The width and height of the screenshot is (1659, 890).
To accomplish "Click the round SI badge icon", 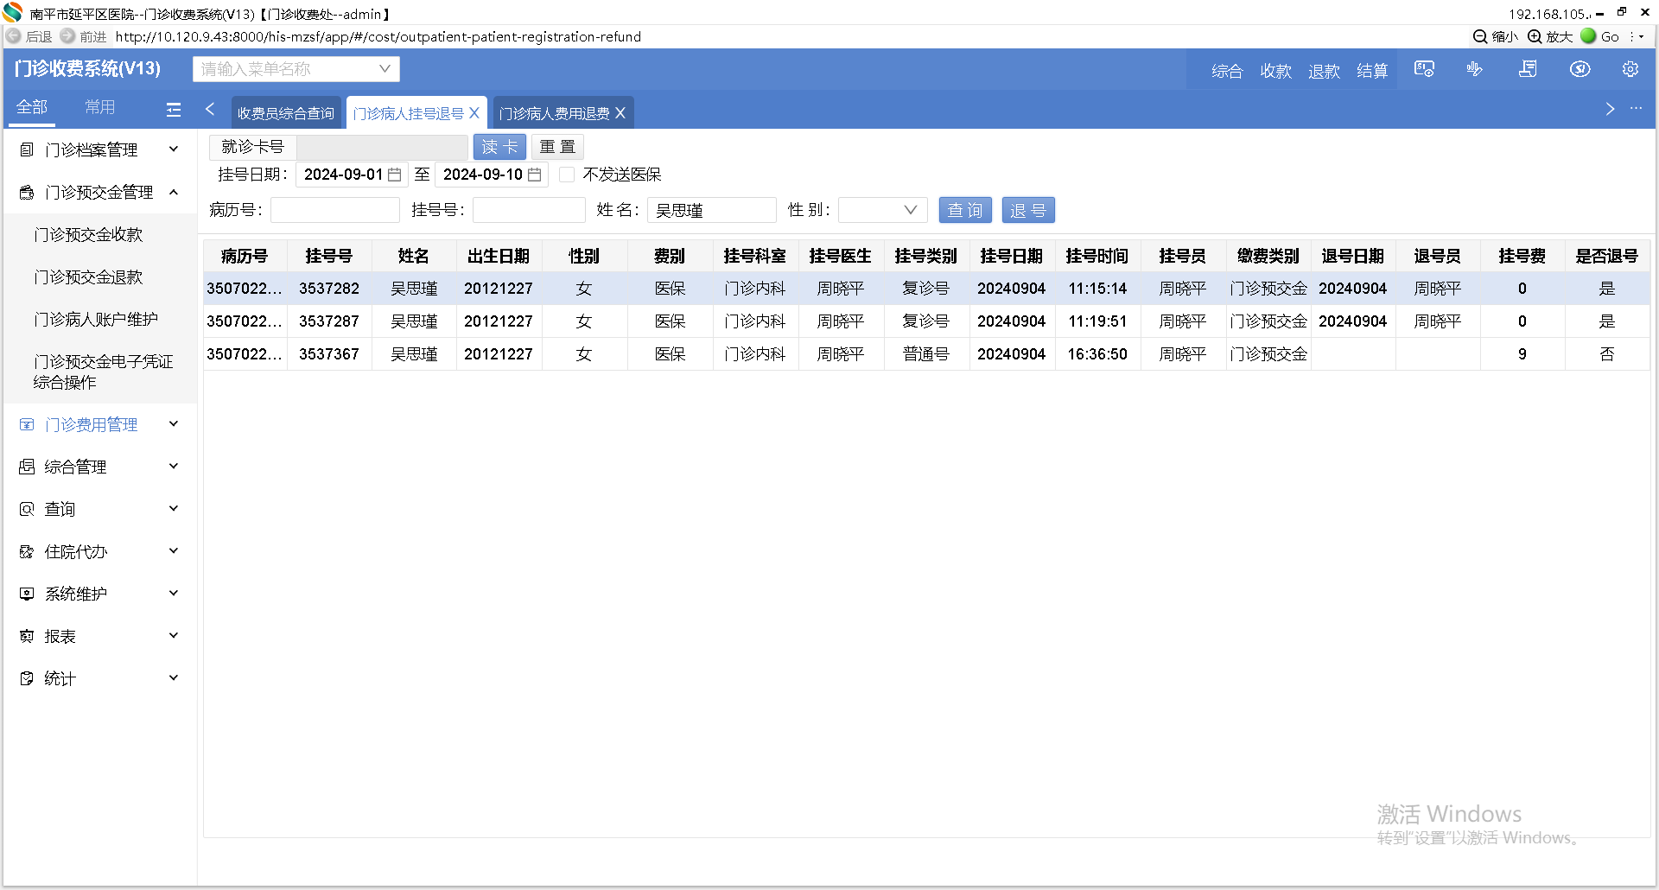I will (x=1580, y=69).
